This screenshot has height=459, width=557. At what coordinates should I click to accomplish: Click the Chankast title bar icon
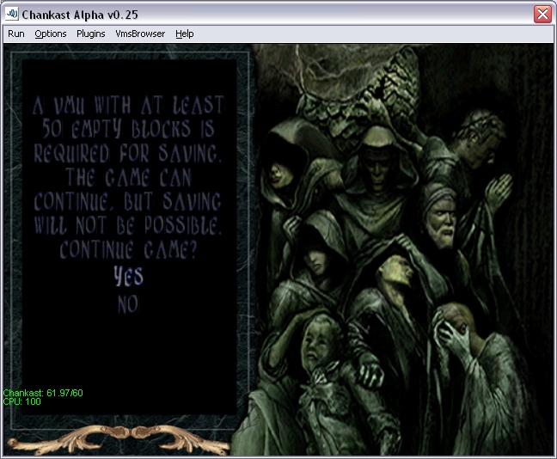12,14
